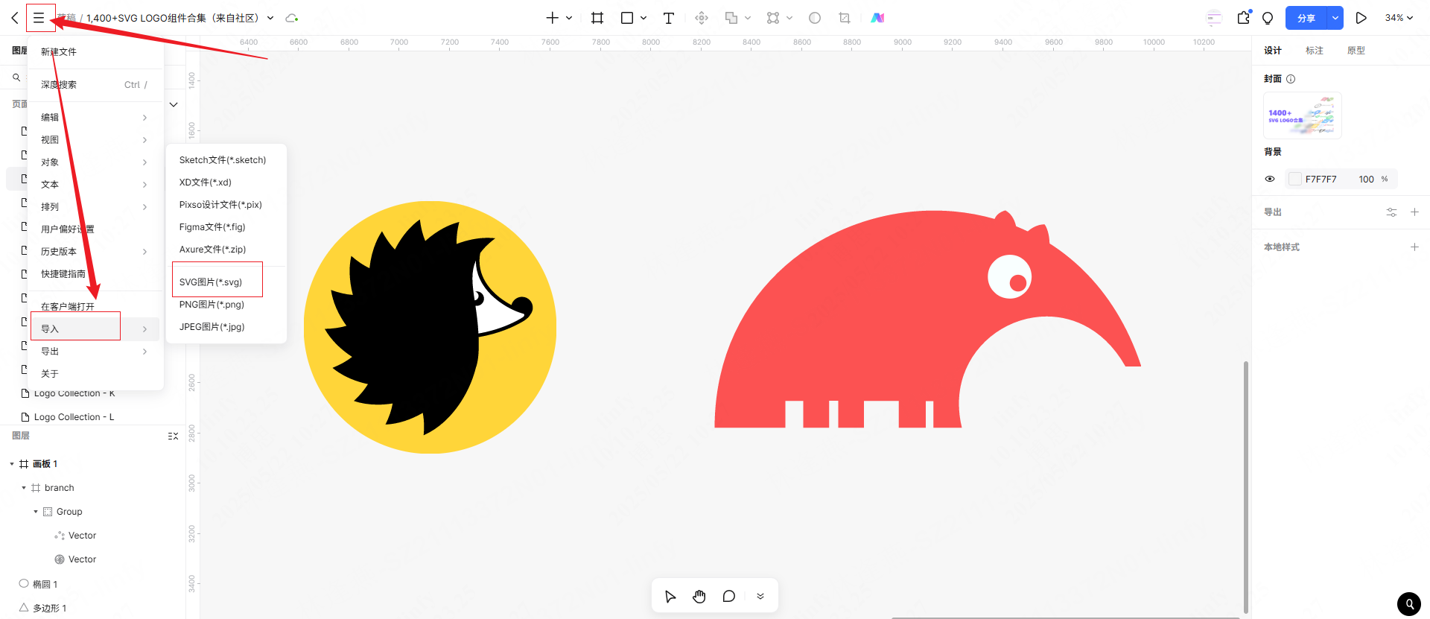Select the Frame (artboard) tool
Image resolution: width=1430 pixels, height=619 pixels.
[597, 18]
